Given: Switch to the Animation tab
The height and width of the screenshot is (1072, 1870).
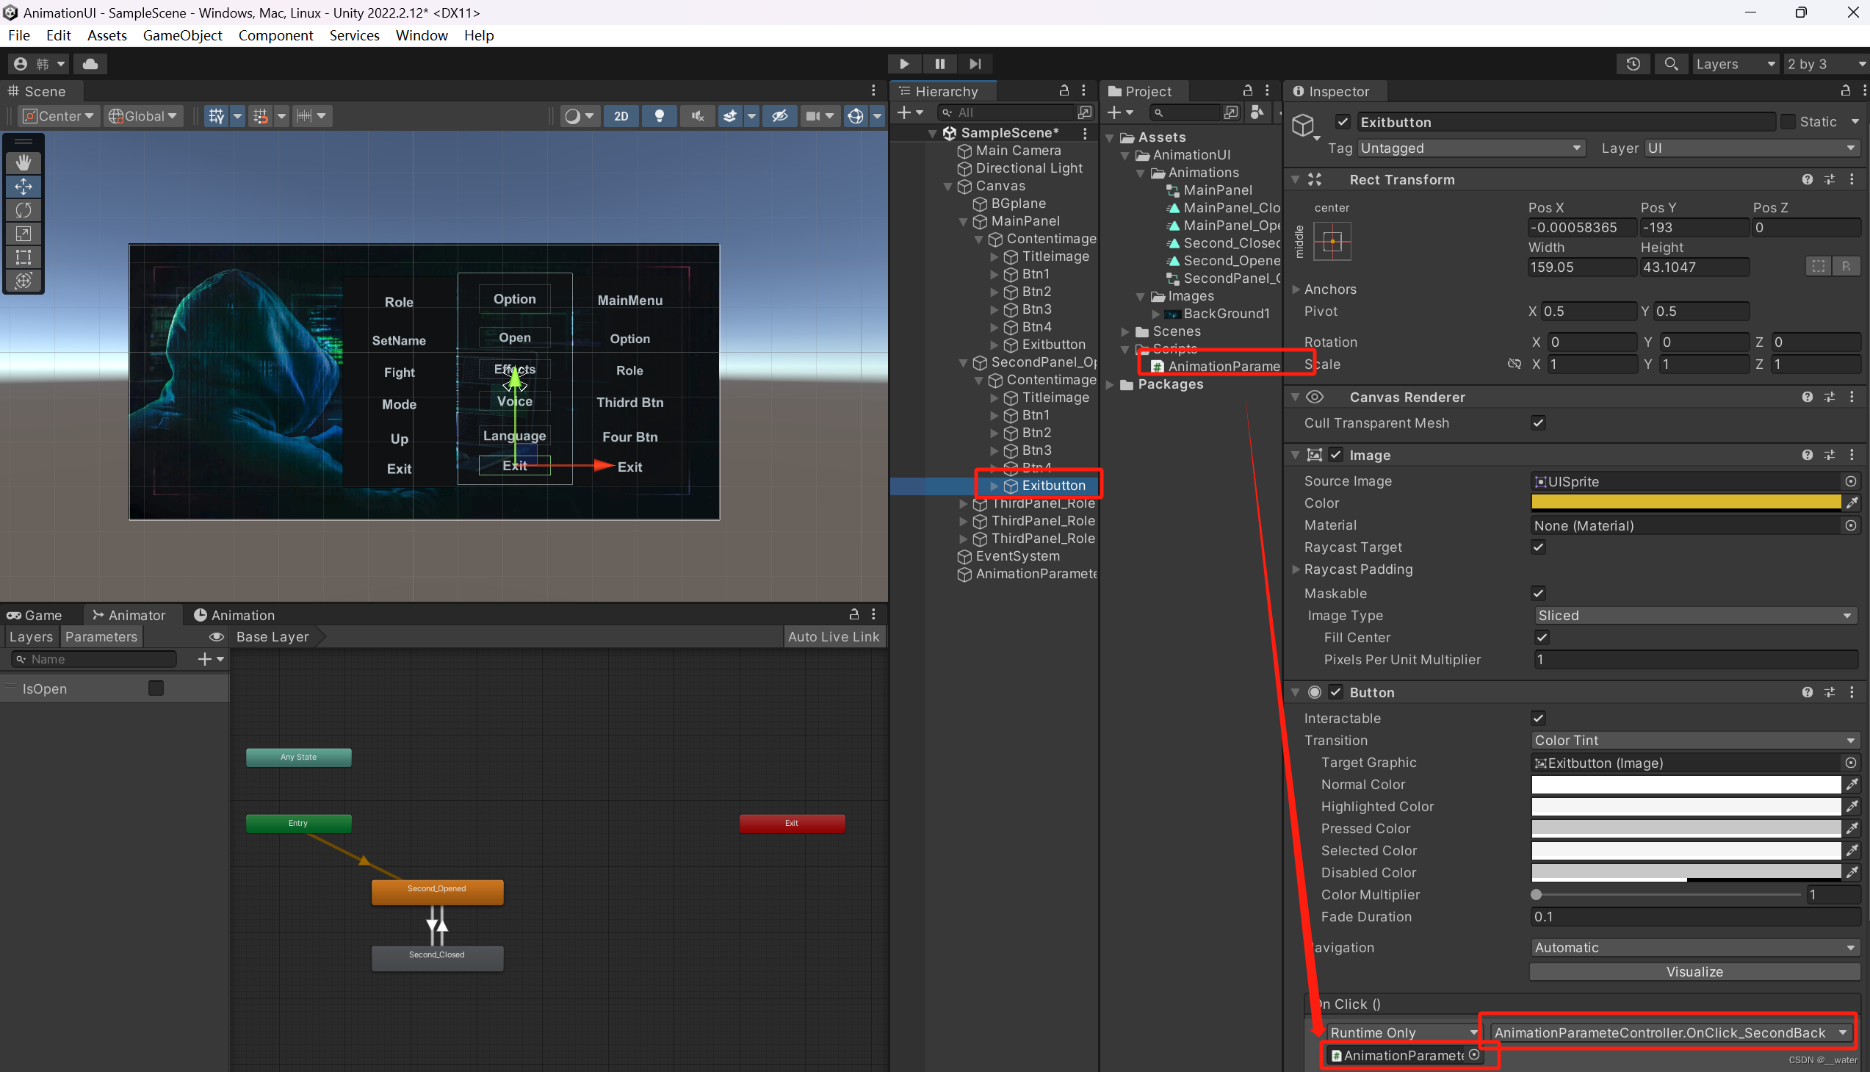Looking at the screenshot, I should [234, 615].
